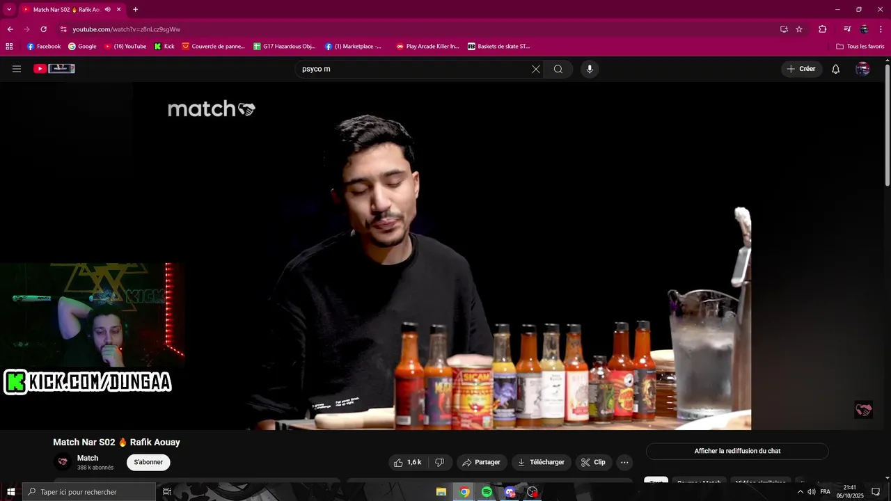Open the Baskets de skate ST bookmark
Image resolution: width=891 pixels, height=501 pixels.
[x=499, y=47]
